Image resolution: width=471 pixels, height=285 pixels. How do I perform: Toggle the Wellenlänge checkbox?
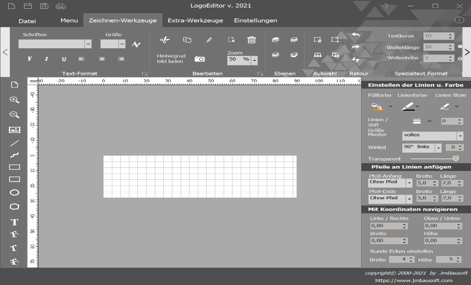(460, 47)
